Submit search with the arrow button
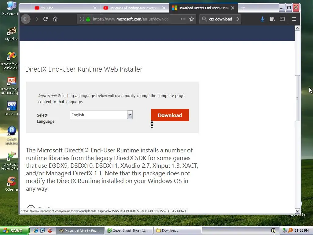This screenshot has width=313, height=235. [x=237, y=19]
